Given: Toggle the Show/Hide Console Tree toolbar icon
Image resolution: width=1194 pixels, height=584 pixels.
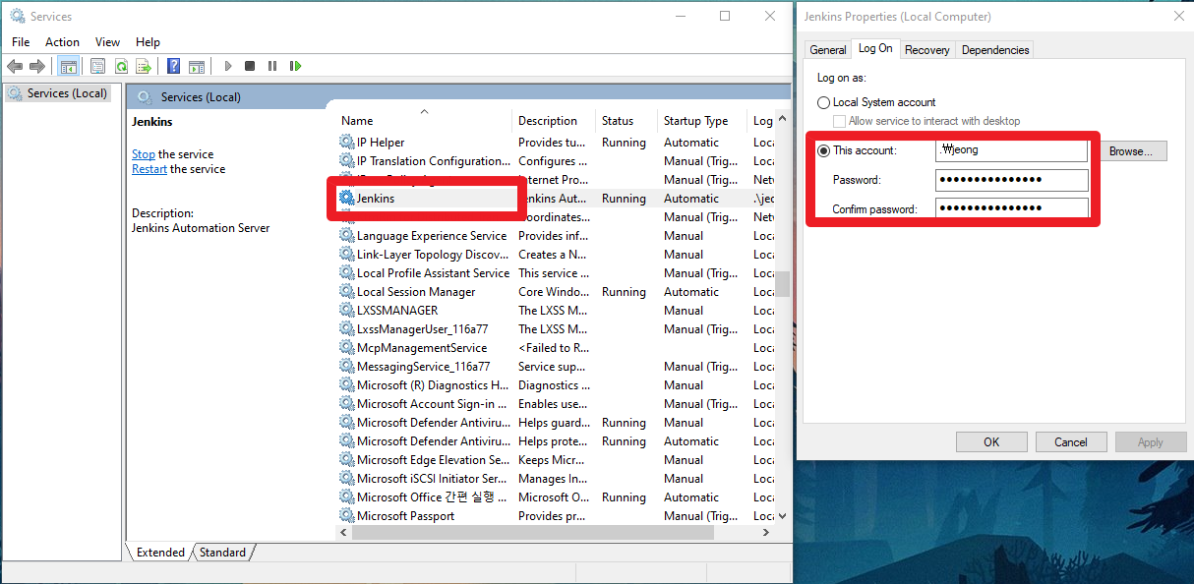Looking at the screenshot, I should coord(68,66).
